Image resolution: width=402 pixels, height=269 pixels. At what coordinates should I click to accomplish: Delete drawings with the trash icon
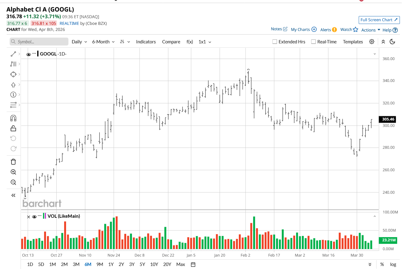(x=13, y=162)
